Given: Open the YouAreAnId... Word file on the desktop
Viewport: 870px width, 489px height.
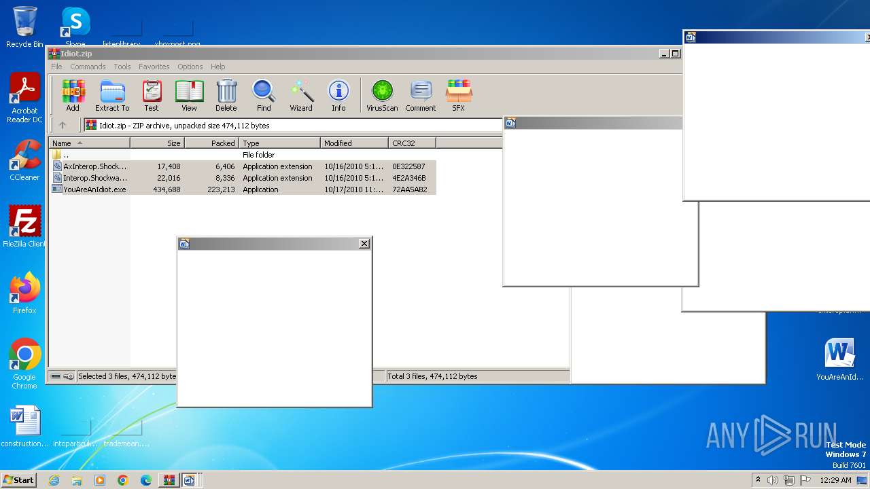Looking at the screenshot, I should (x=840, y=360).
